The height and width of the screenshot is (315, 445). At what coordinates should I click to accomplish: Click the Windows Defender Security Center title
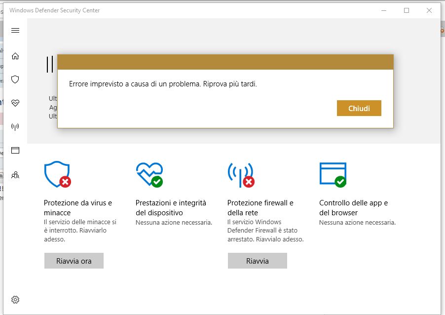point(54,10)
